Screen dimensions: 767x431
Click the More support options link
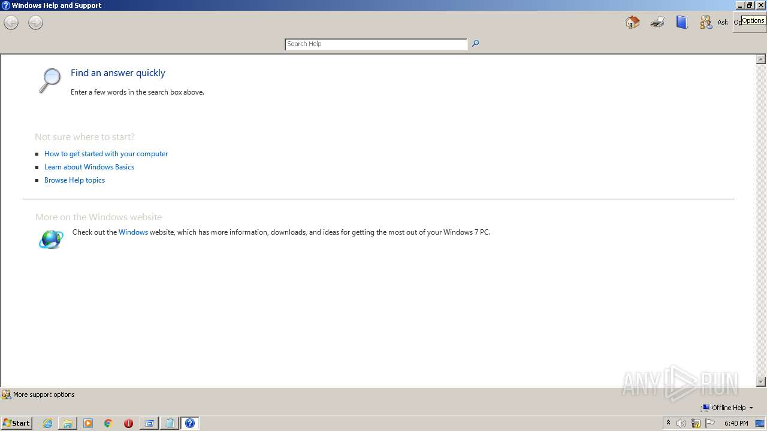pos(44,395)
